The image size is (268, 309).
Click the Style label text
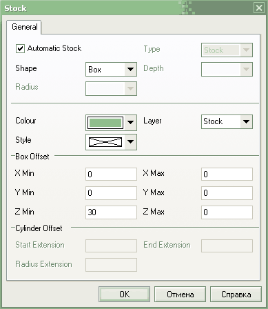coord(23,140)
